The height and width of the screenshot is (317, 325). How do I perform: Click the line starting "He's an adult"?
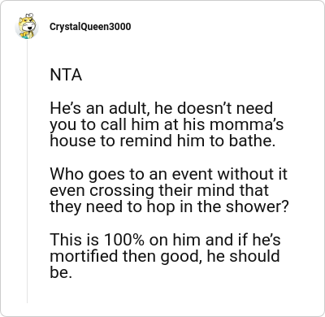[x=162, y=108]
